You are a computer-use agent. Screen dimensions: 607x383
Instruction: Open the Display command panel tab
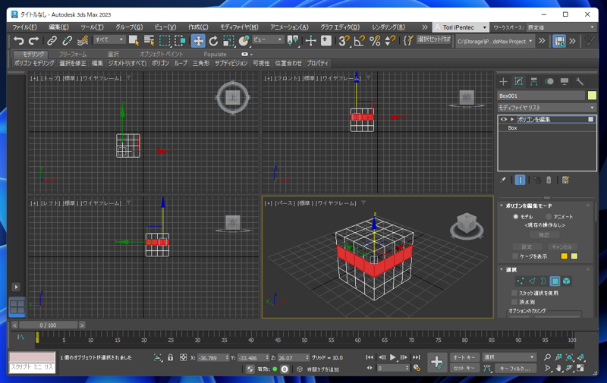565,81
